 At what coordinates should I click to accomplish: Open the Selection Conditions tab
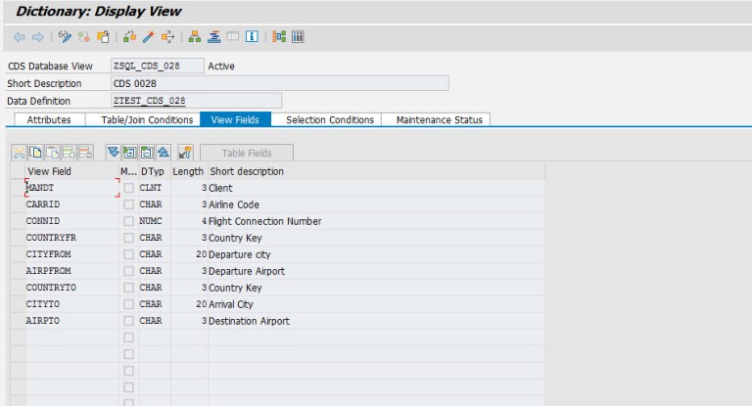[329, 119]
